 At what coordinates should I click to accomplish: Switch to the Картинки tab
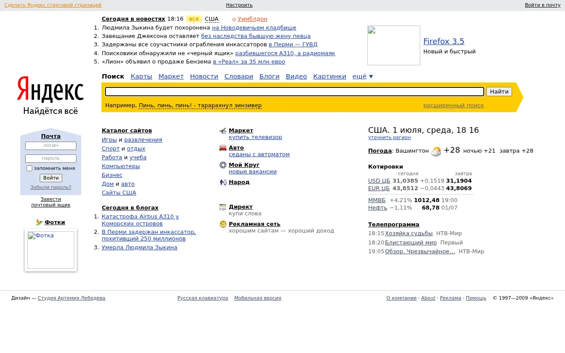tap(330, 76)
